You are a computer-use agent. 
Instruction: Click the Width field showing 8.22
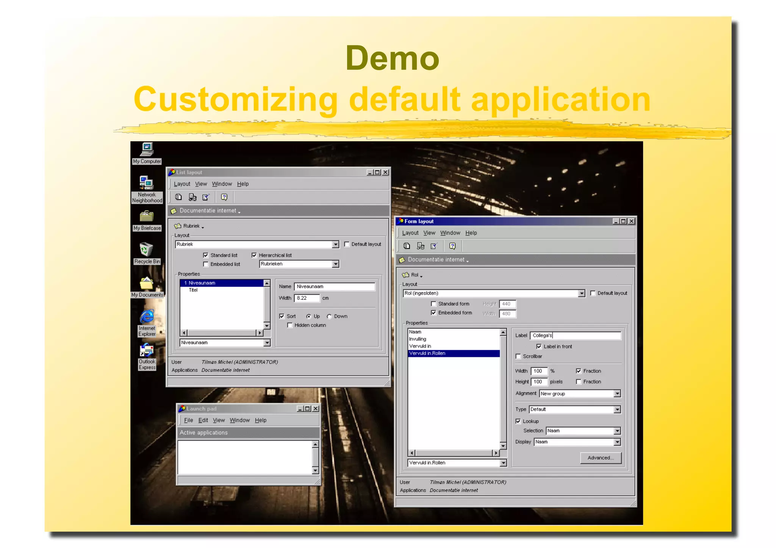coord(307,298)
